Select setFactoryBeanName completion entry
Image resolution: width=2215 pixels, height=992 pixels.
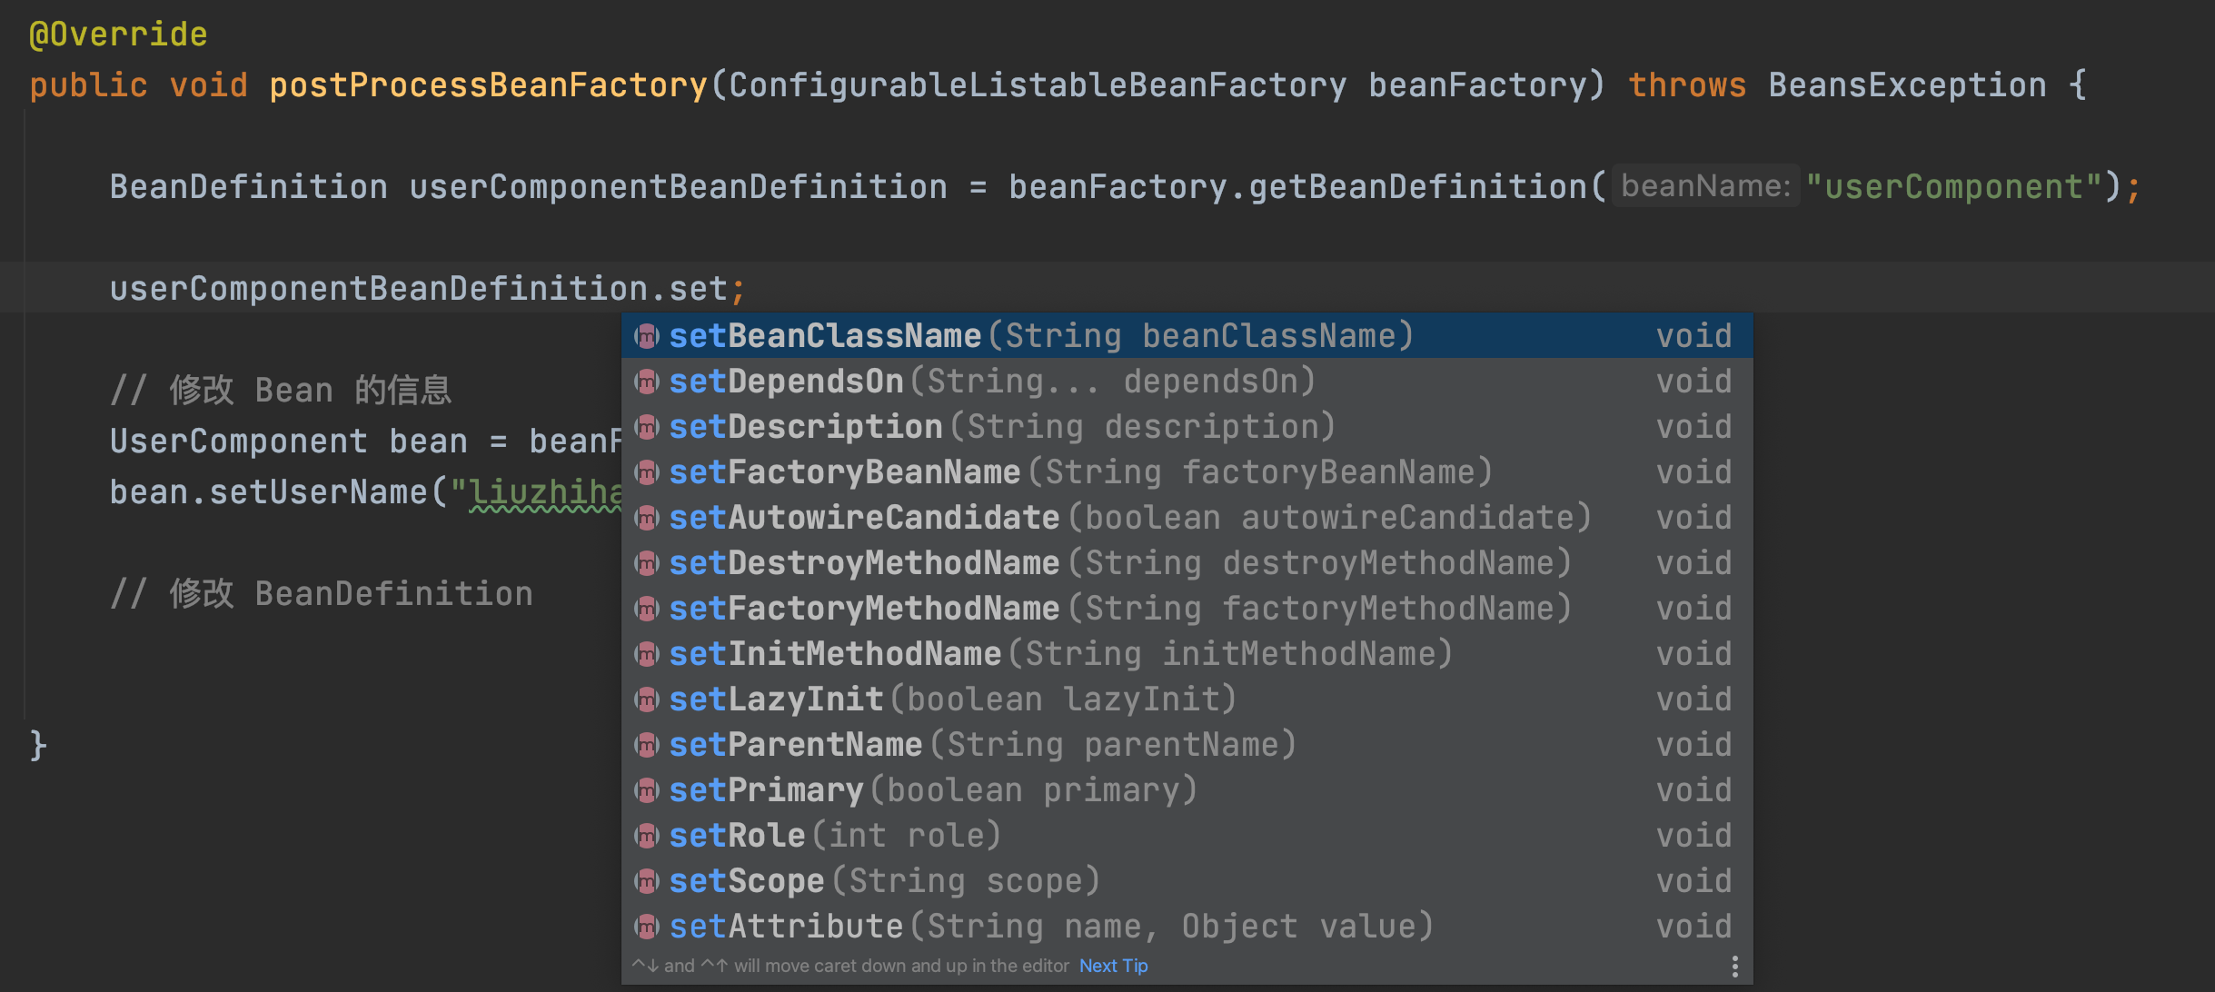(1187, 472)
